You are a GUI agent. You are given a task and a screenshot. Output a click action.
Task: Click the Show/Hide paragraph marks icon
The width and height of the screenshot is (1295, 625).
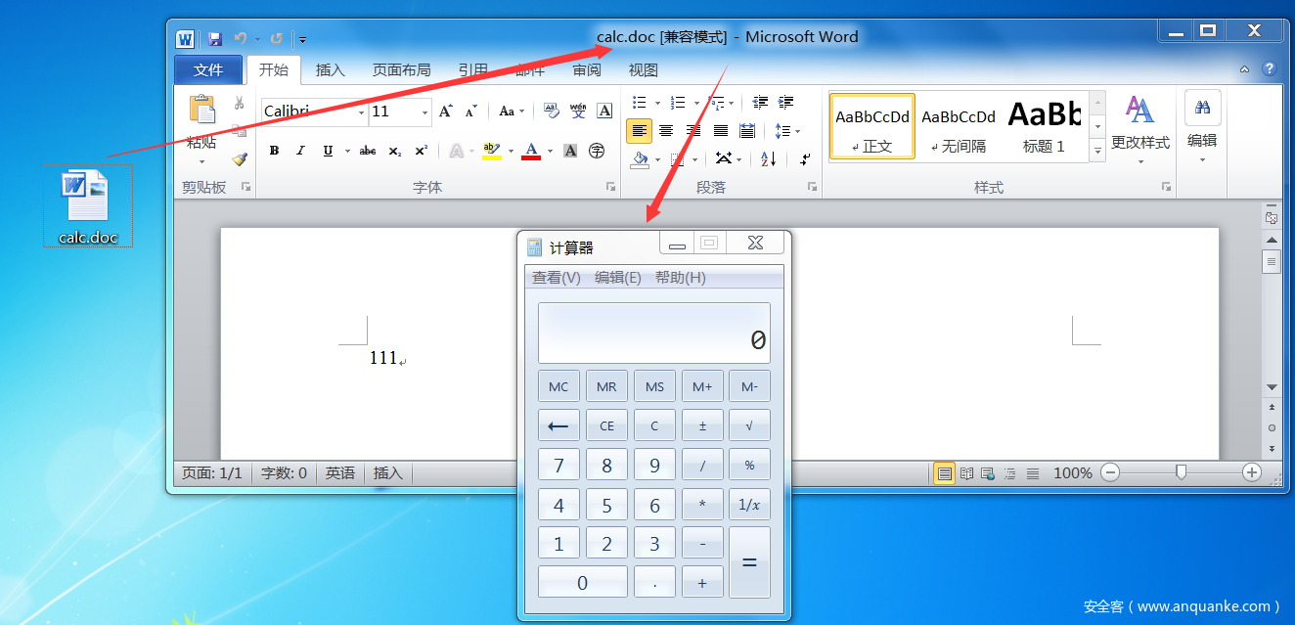tap(805, 158)
